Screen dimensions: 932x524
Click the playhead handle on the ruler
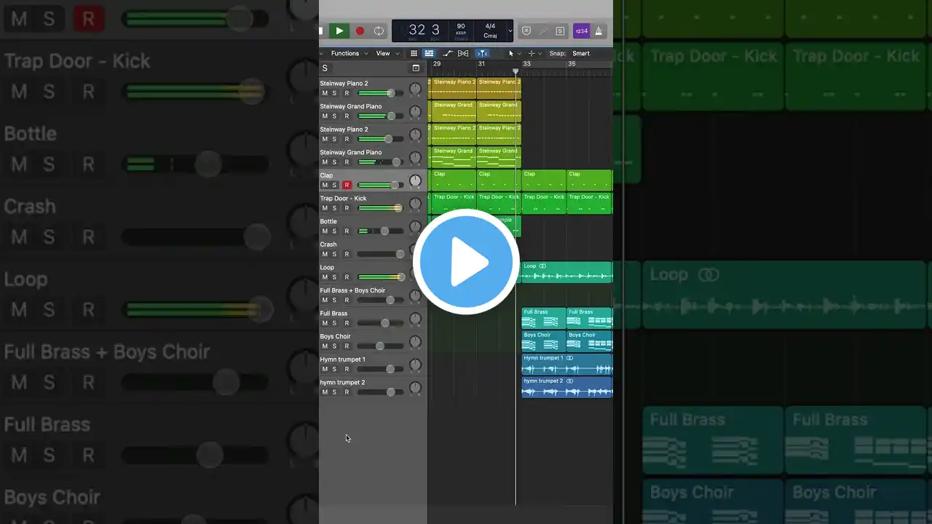tap(516, 71)
